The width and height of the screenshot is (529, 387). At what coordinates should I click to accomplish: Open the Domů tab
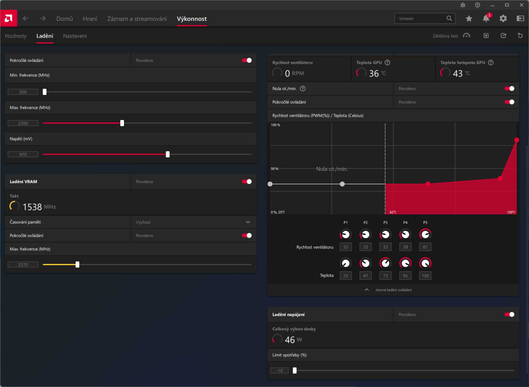coord(64,19)
